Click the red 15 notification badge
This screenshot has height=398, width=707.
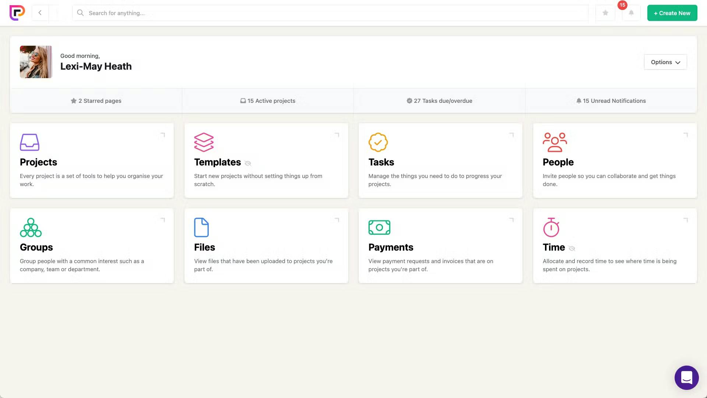click(622, 5)
